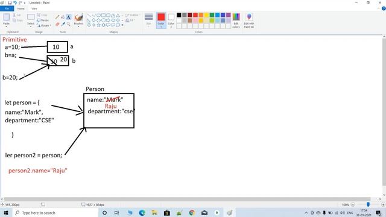
Task: Select the Pencil tool
Action: coord(57,17)
